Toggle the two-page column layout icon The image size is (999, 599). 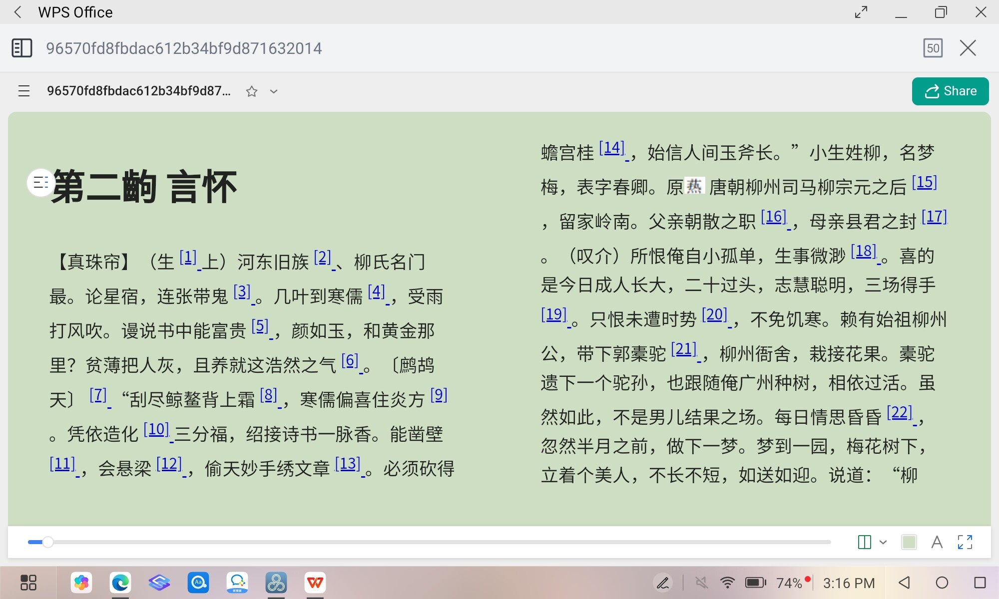(864, 542)
